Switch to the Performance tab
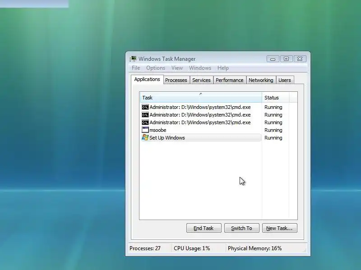 [230, 80]
